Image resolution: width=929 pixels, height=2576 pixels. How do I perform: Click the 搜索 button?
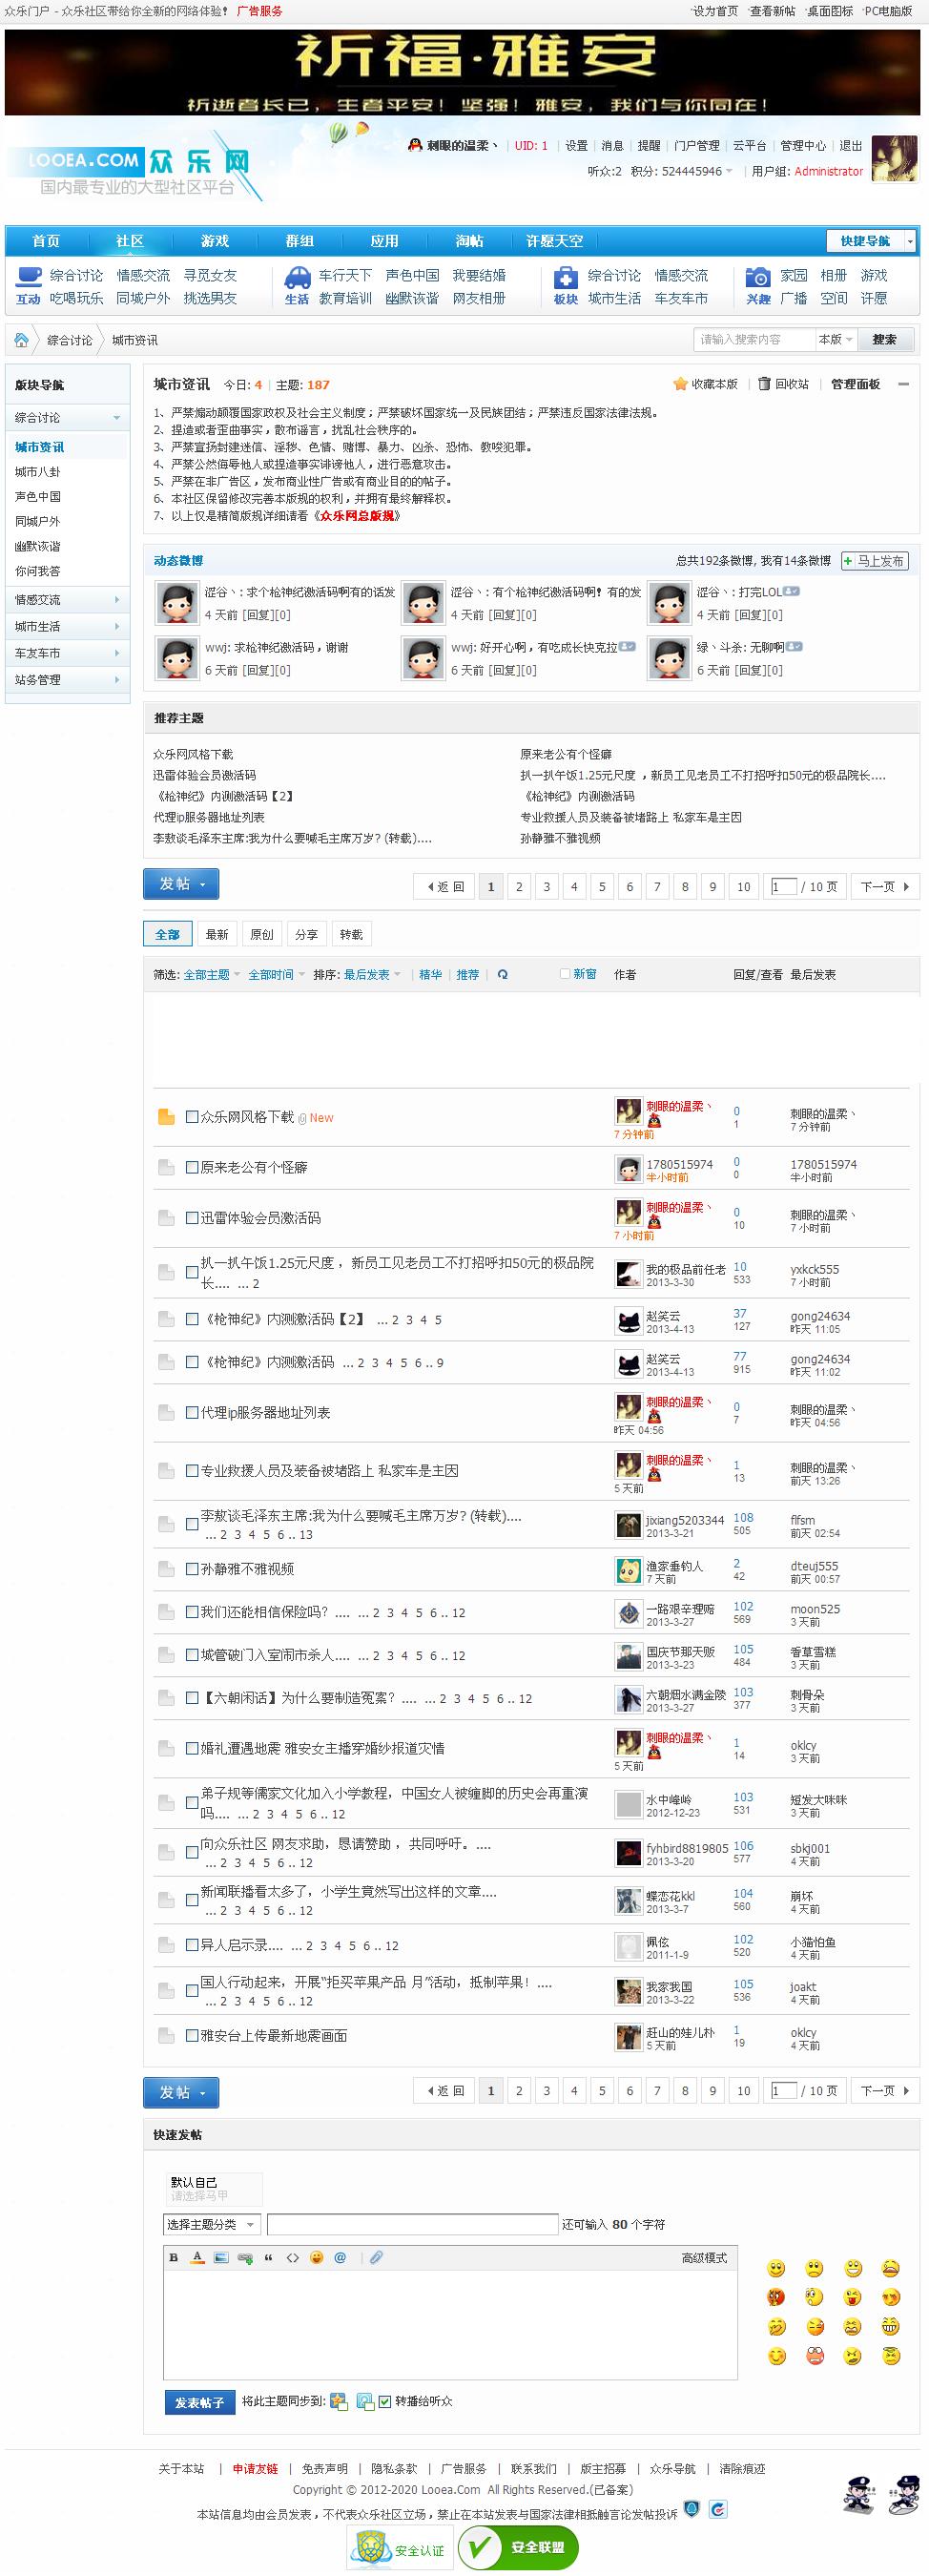pos(884,340)
